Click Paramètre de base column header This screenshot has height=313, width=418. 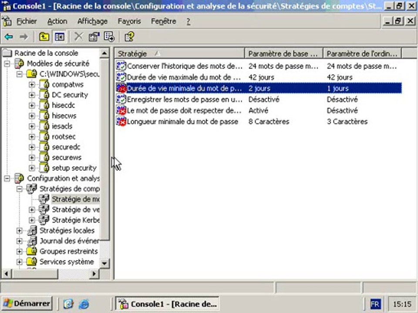tap(283, 53)
